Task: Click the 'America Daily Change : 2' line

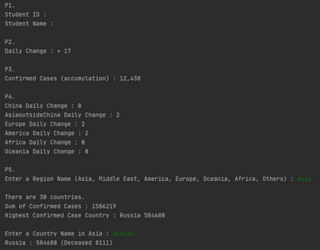Action: click(x=46, y=133)
